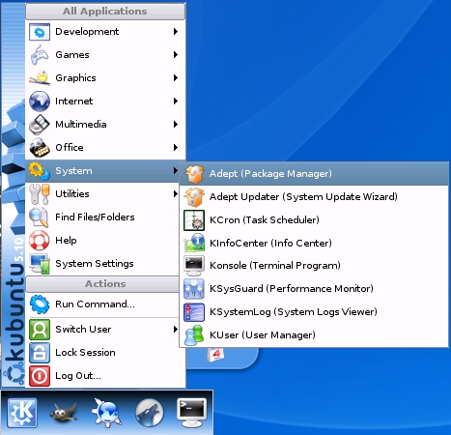Choose Find Files/Folders
The width and height of the screenshot is (451, 435).
pos(102,217)
